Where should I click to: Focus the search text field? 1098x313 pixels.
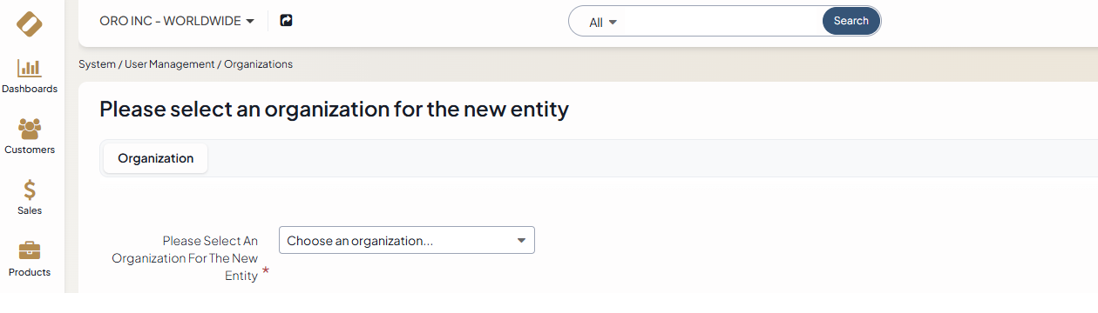click(x=722, y=22)
